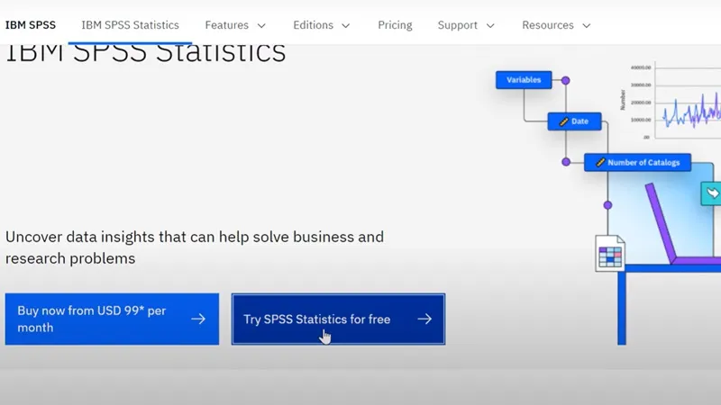Go to the IBM SPSS brand link
This screenshot has height=405, width=721.
[x=30, y=25]
